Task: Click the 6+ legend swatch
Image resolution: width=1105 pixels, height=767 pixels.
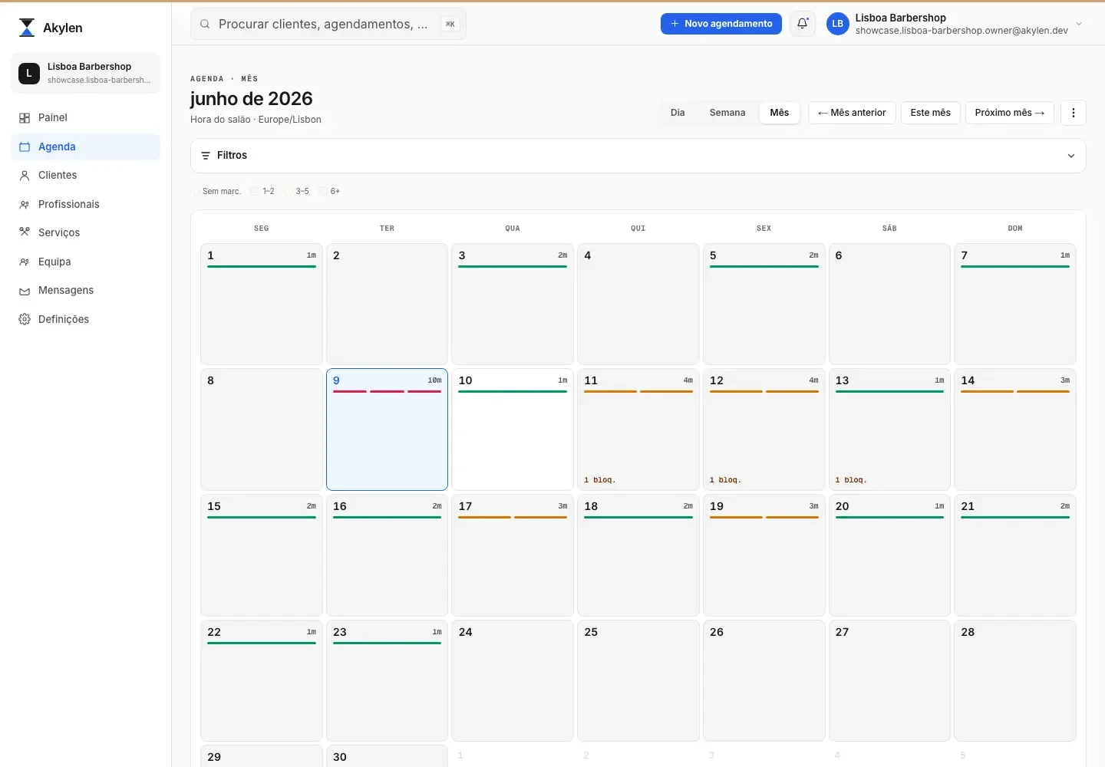Action: coord(323,191)
